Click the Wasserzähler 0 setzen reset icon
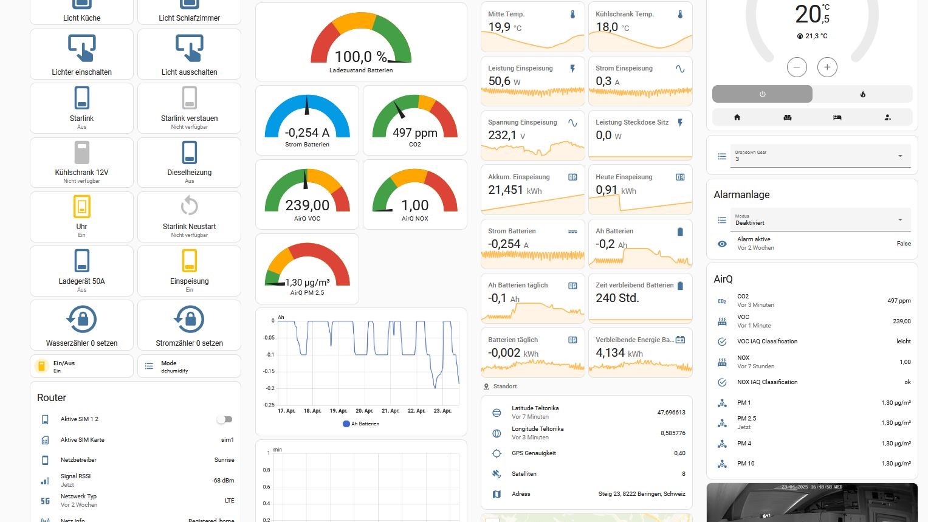The image size is (928, 522). (x=81, y=319)
